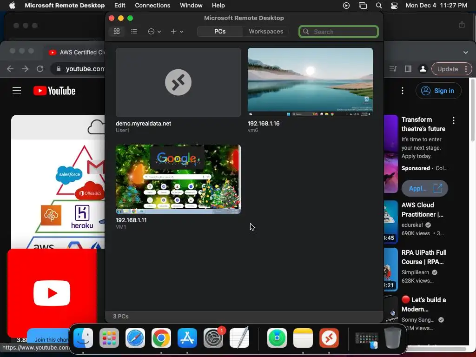Open the Window menu
The width and height of the screenshot is (476, 357).
click(191, 6)
